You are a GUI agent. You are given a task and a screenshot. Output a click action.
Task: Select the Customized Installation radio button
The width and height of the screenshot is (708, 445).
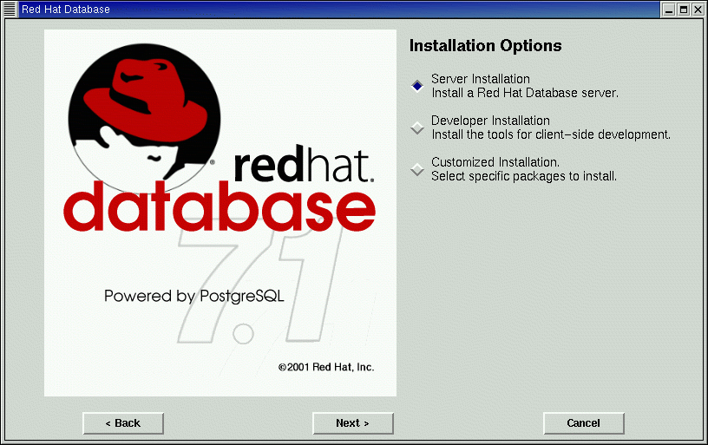(x=417, y=170)
